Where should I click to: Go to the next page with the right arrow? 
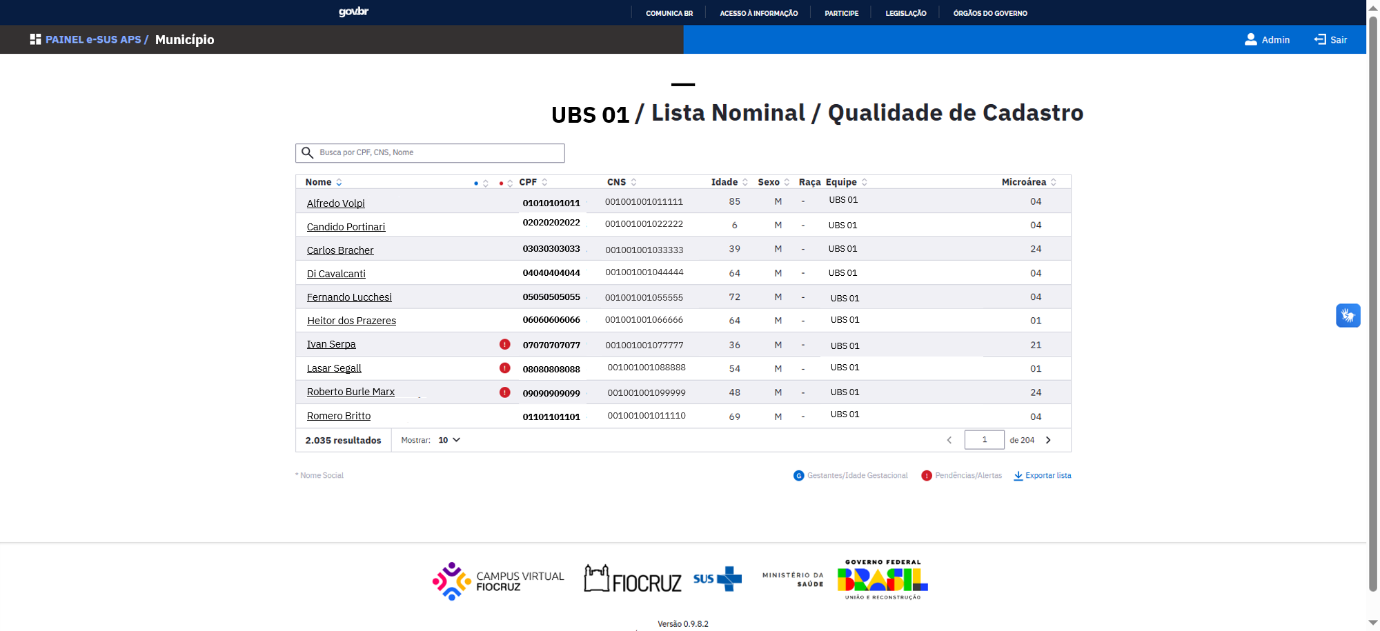click(1048, 439)
